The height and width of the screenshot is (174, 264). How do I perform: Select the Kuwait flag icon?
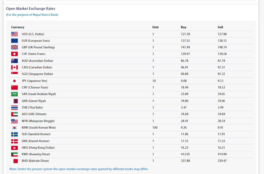[14, 154]
